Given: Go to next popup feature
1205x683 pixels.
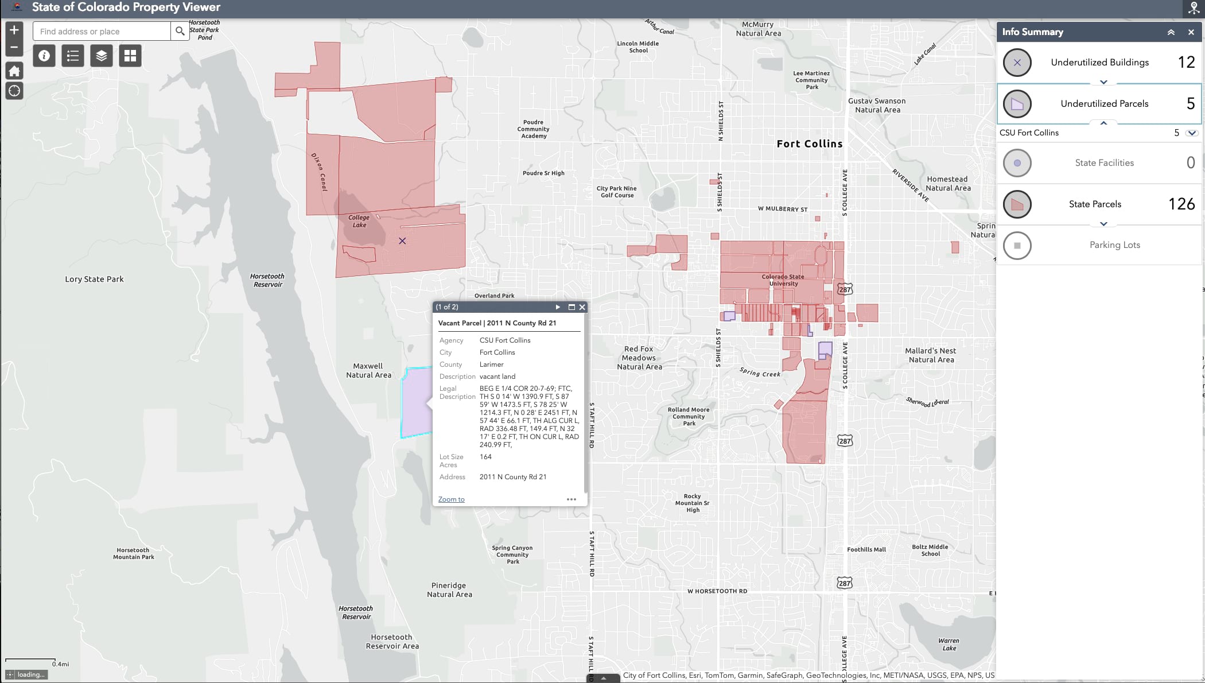Looking at the screenshot, I should [x=558, y=307].
